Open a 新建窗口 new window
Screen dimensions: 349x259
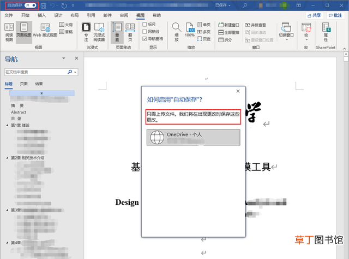pyautogui.click(x=228, y=25)
